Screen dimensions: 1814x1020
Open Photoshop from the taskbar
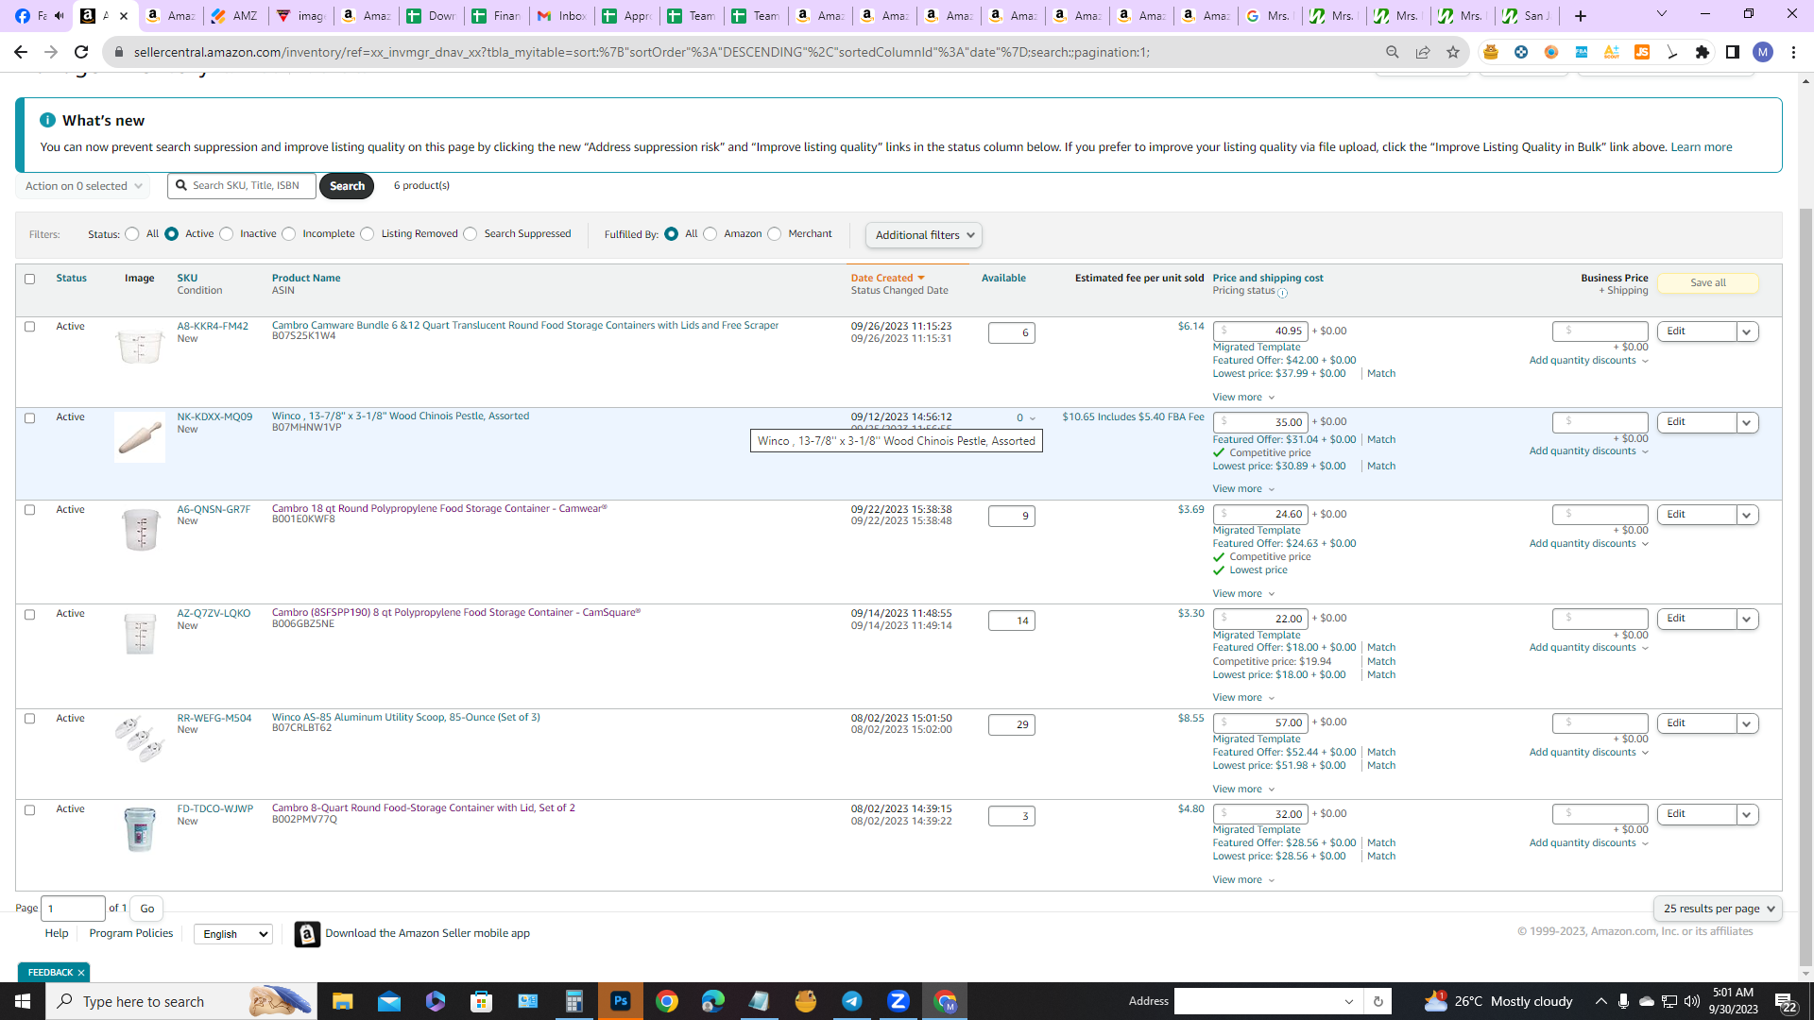click(621, 1001)
